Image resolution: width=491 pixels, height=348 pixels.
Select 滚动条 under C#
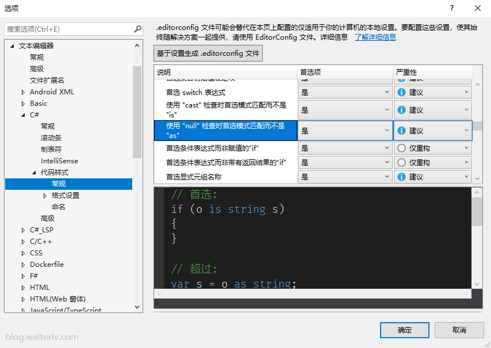51,138
